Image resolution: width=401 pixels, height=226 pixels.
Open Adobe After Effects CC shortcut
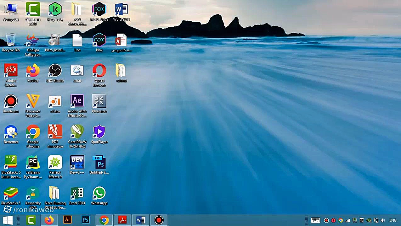click(x=77, y=106)
